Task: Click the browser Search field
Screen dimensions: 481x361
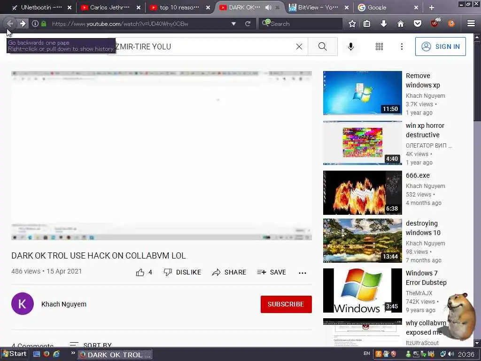Action: (301, 24)
